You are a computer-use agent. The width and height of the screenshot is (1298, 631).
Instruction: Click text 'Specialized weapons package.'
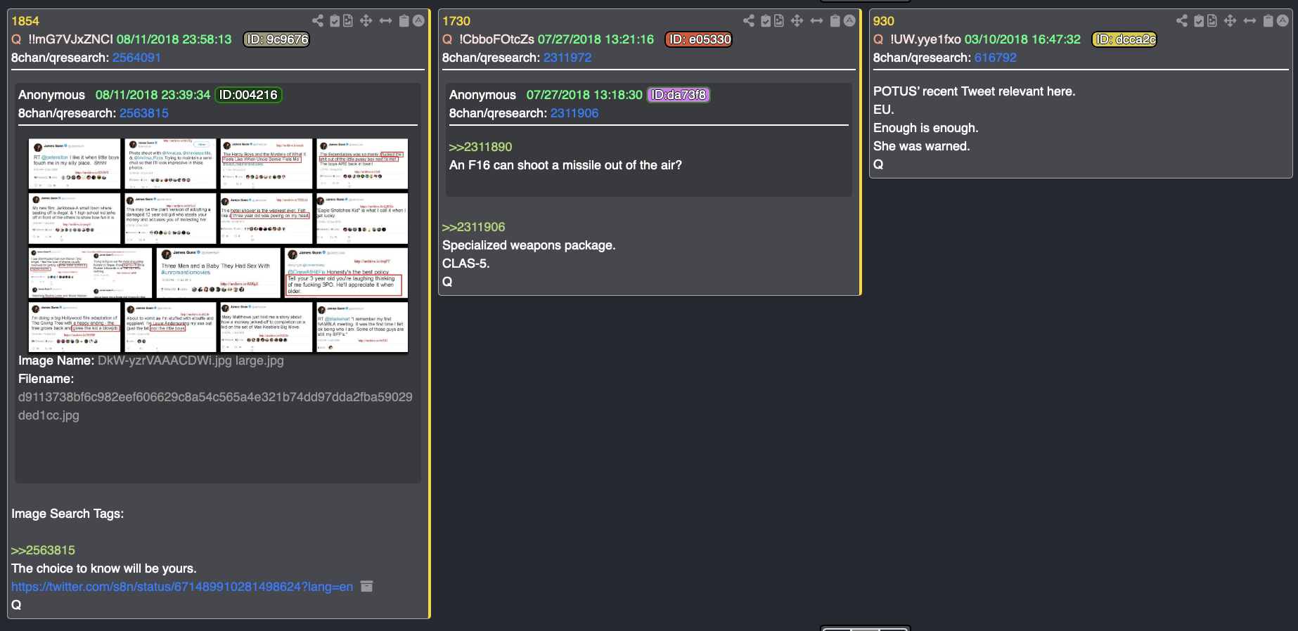529,245
